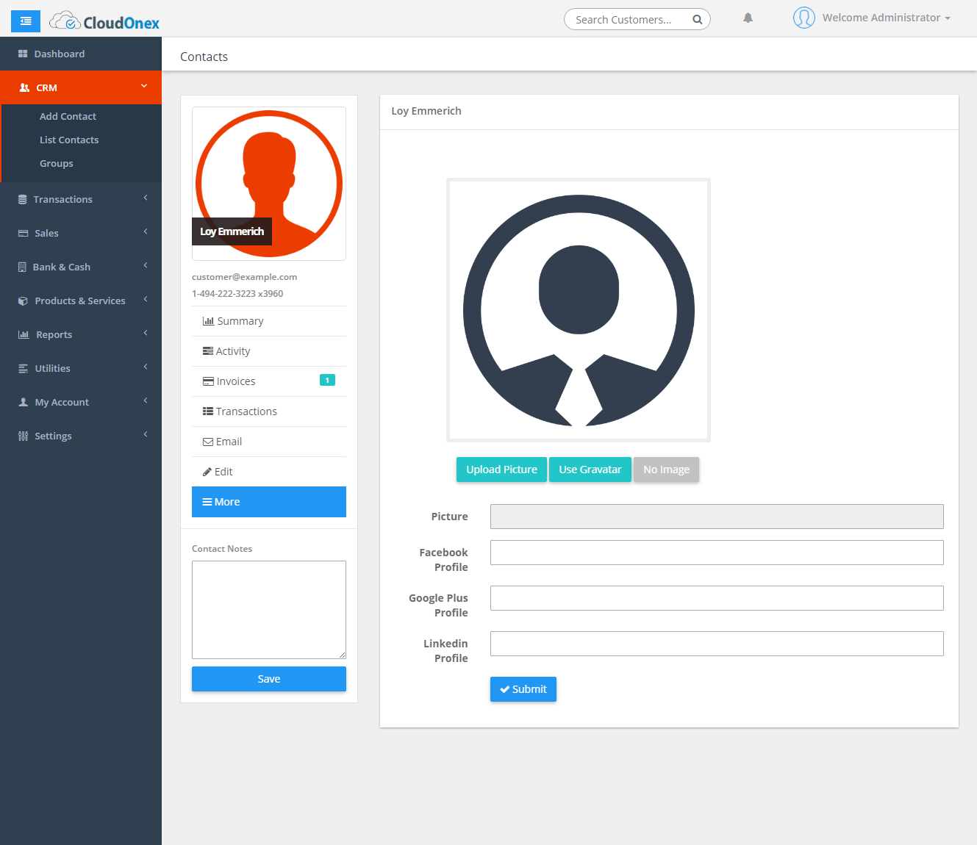Expand the Settings sidebar chevron
Viewport: 977px width, 845px height.
(146, 434)
